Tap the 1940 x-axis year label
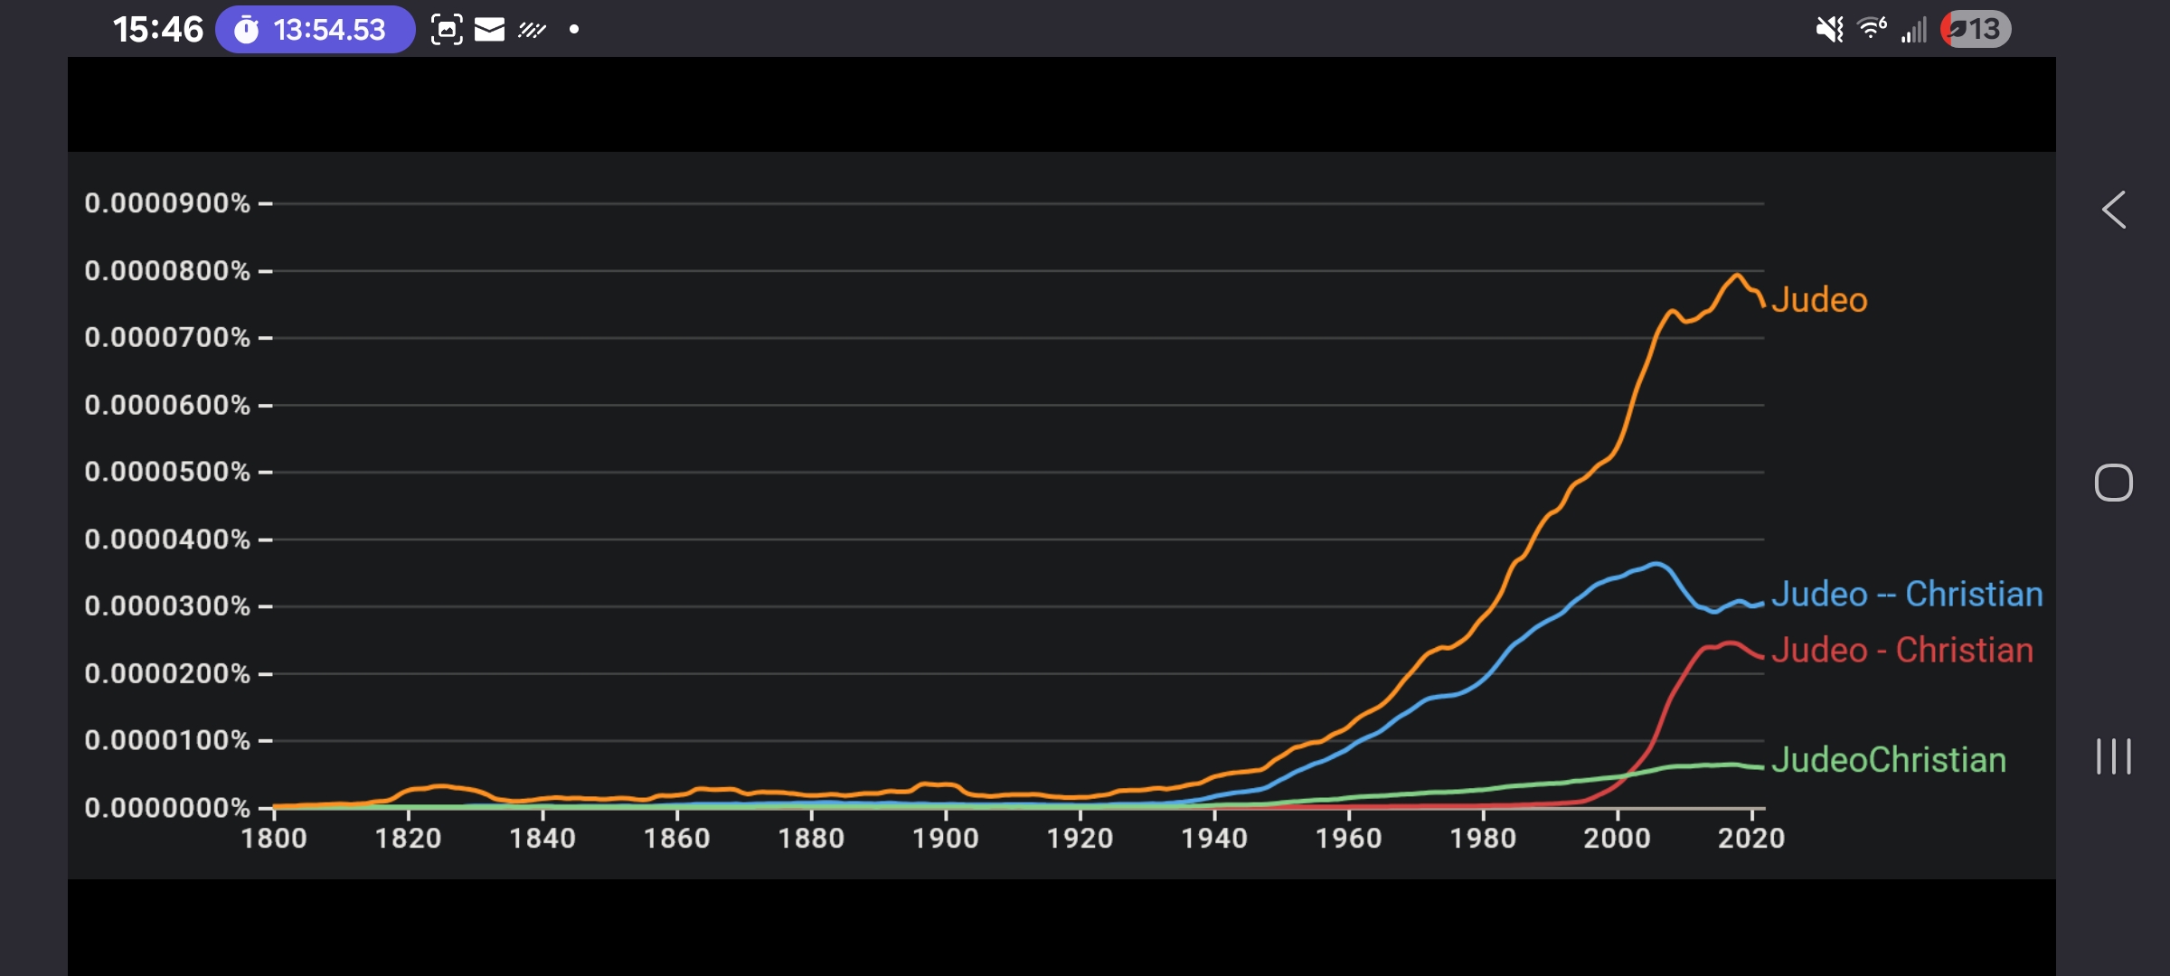The width and height of the screenshot is (2170, 976). (x=1214, y=839)
